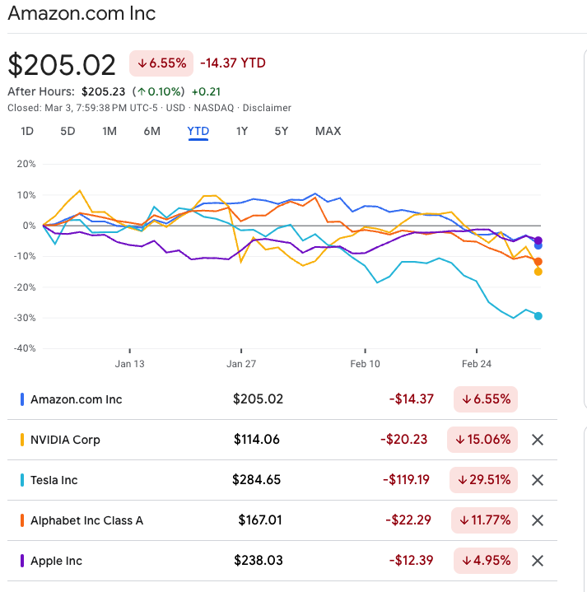Select the YTD range tab

click(198, 131)
